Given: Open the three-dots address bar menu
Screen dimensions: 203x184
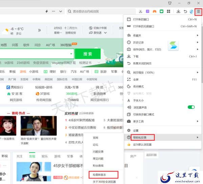Looking at the screenshot, I should pos(53,11).
